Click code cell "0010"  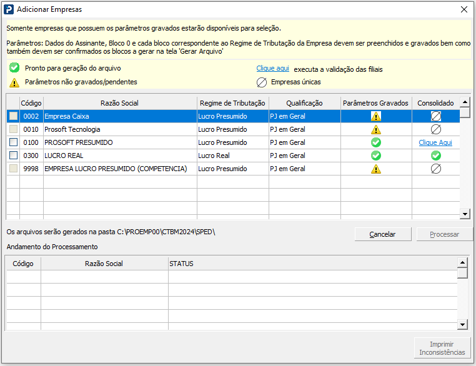(x=31, y=129)
